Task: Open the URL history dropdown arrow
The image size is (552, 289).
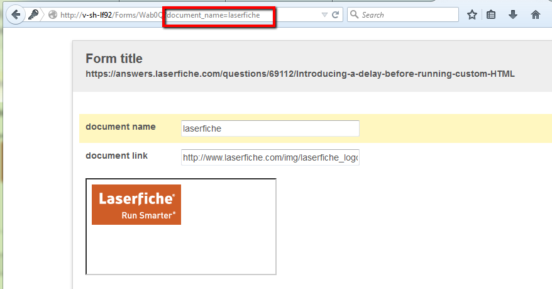Action: tap(324, 15)
